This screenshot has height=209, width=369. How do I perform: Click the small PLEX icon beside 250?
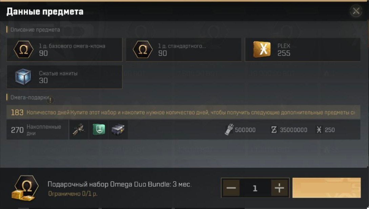[319, 130]
